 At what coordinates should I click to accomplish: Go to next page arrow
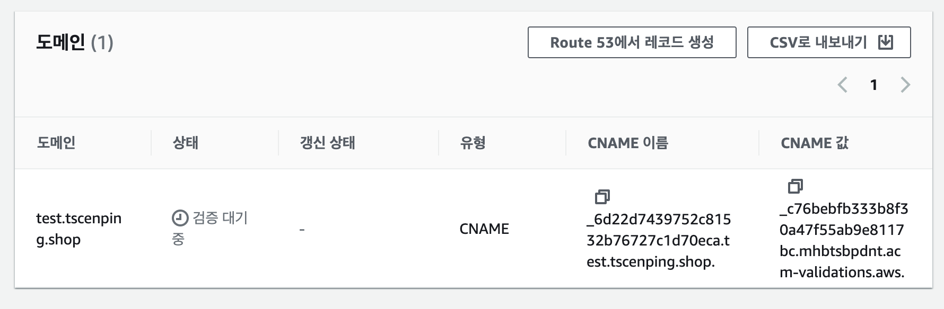[x=905, y=85]
